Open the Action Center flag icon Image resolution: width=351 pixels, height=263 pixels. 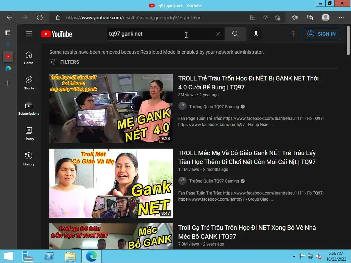point(302,256)
